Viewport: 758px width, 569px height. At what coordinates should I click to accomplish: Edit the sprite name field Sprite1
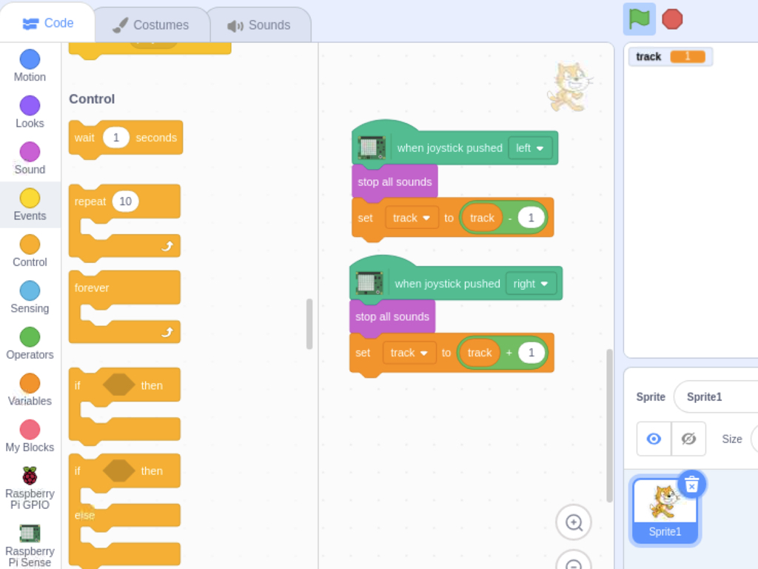(x=716, y=397)
